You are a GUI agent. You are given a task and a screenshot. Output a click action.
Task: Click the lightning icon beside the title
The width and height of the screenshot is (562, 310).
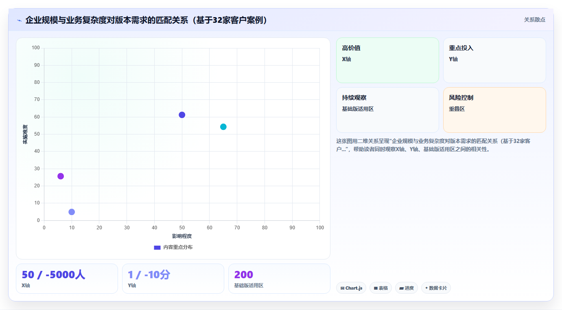coord(19,20)
